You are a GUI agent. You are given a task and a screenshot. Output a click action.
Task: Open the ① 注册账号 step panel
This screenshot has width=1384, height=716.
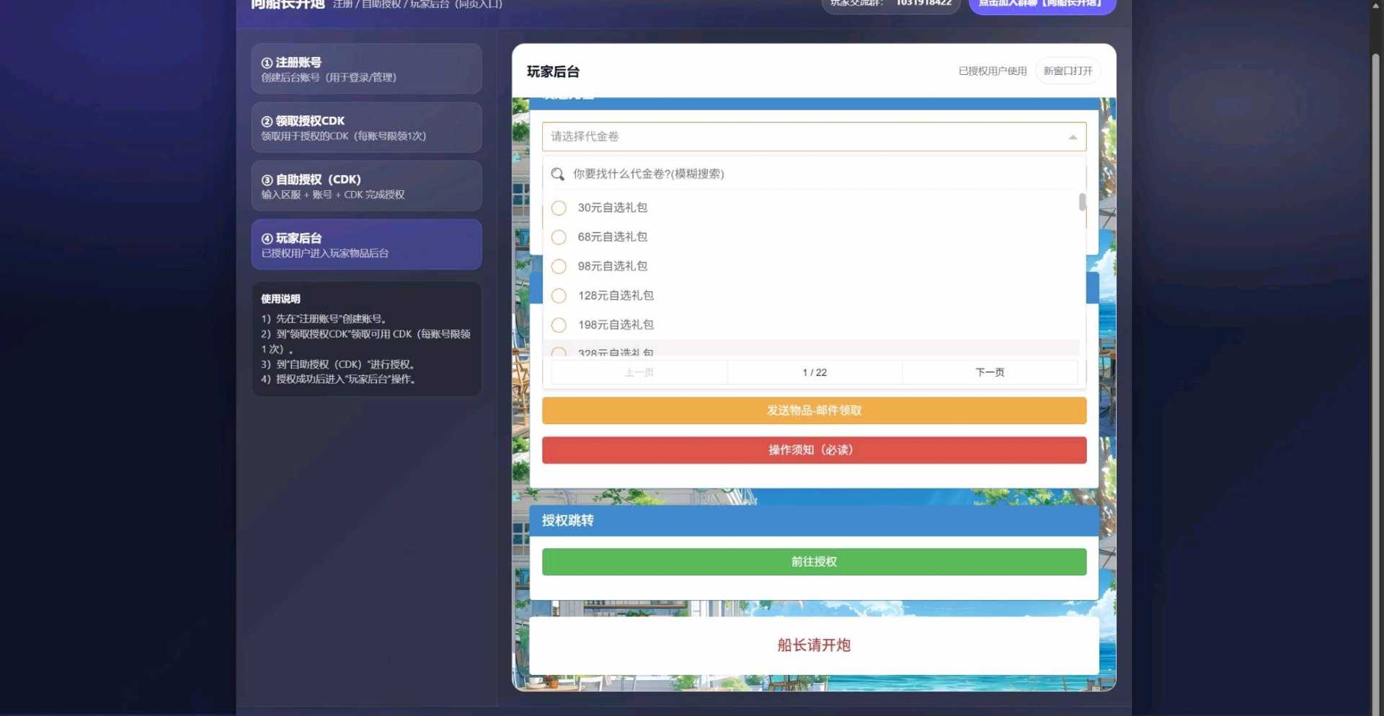pos(366,68)
